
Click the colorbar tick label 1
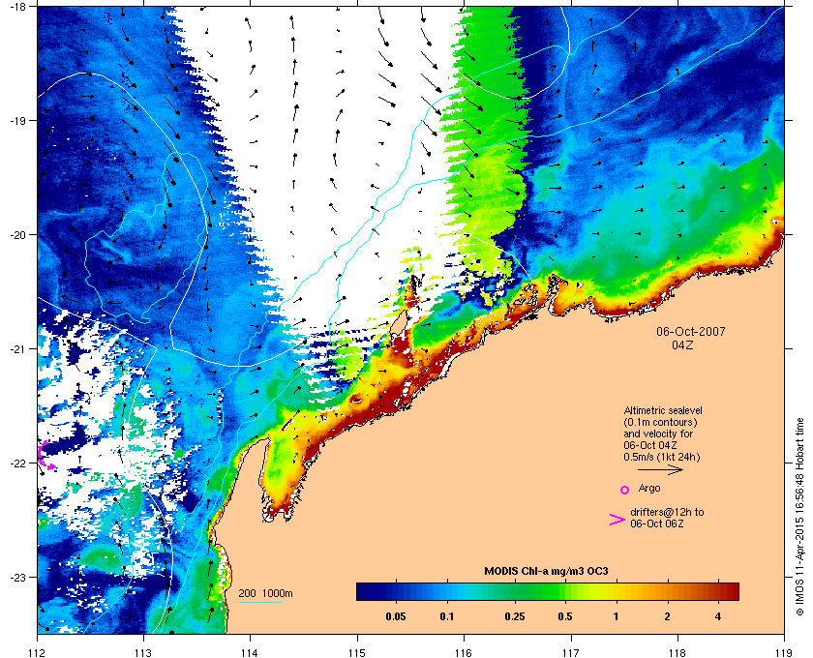pyautogui.click(x=616, y=616)
